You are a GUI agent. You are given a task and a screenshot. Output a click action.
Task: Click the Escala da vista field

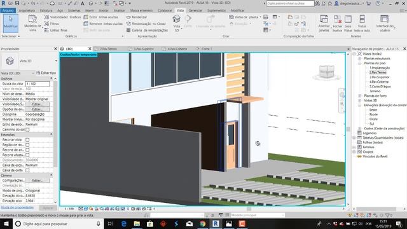pyautogui.click(x=38, y=84)
